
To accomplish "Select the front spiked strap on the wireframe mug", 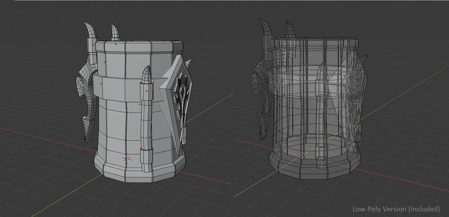I will coord(321,116).
